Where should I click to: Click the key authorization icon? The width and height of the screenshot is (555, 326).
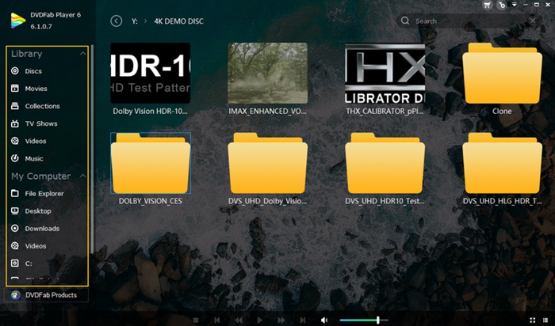tap(502, 5)
